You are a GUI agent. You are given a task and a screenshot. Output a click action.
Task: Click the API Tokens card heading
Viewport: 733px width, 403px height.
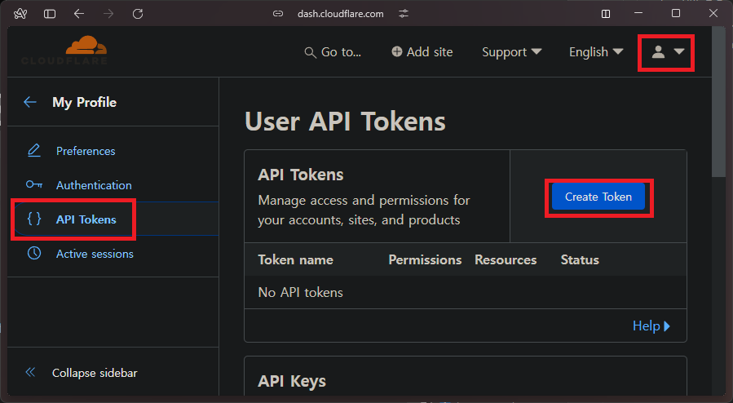[301, 175]
